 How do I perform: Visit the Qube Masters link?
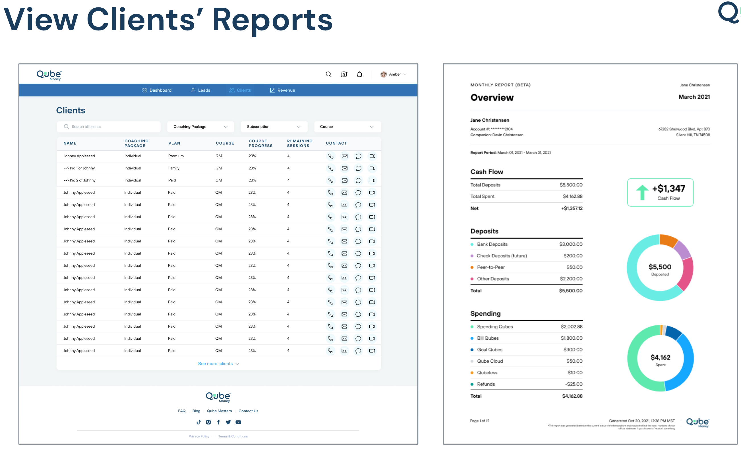[x=219, y=411]
